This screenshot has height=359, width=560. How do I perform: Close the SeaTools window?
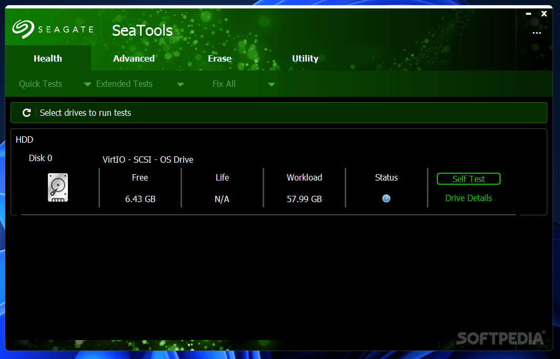(544, 14)
